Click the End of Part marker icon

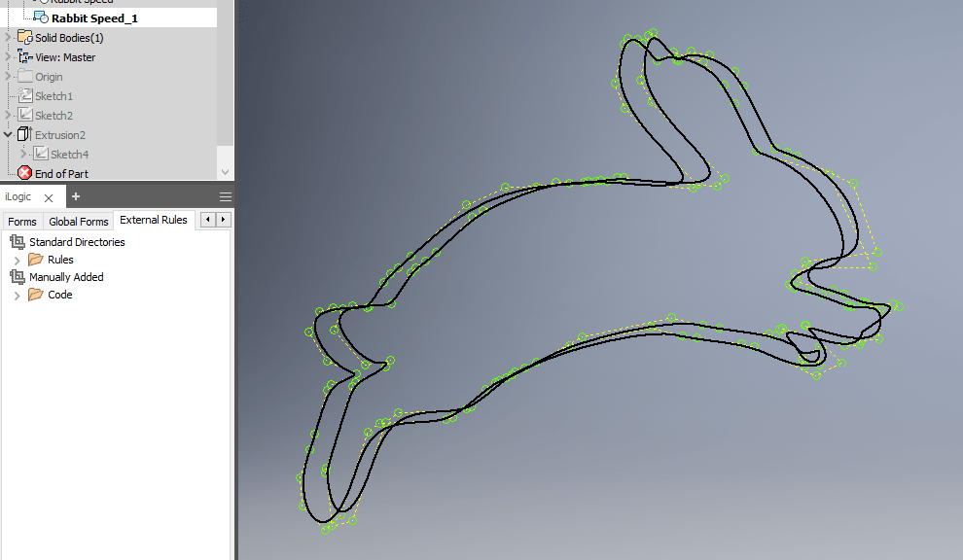tap(23, 172)
